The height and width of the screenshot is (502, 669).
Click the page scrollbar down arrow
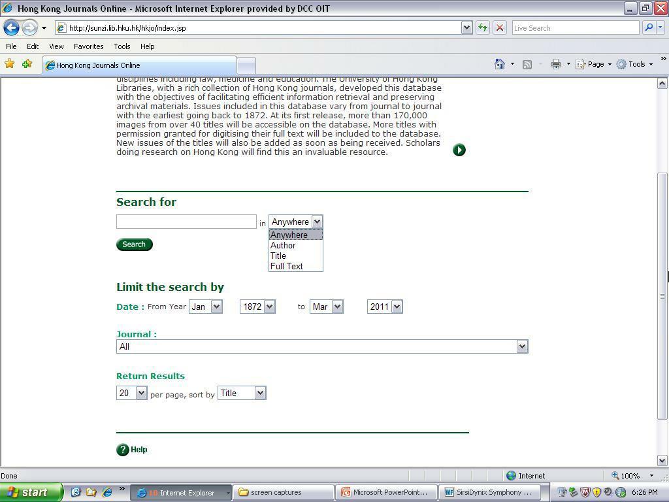click(662, 461)
